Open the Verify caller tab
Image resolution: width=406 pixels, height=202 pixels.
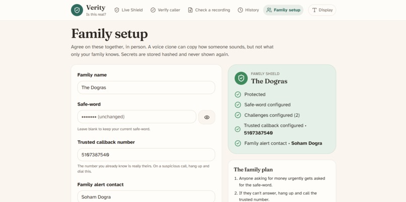coord(165,10)
